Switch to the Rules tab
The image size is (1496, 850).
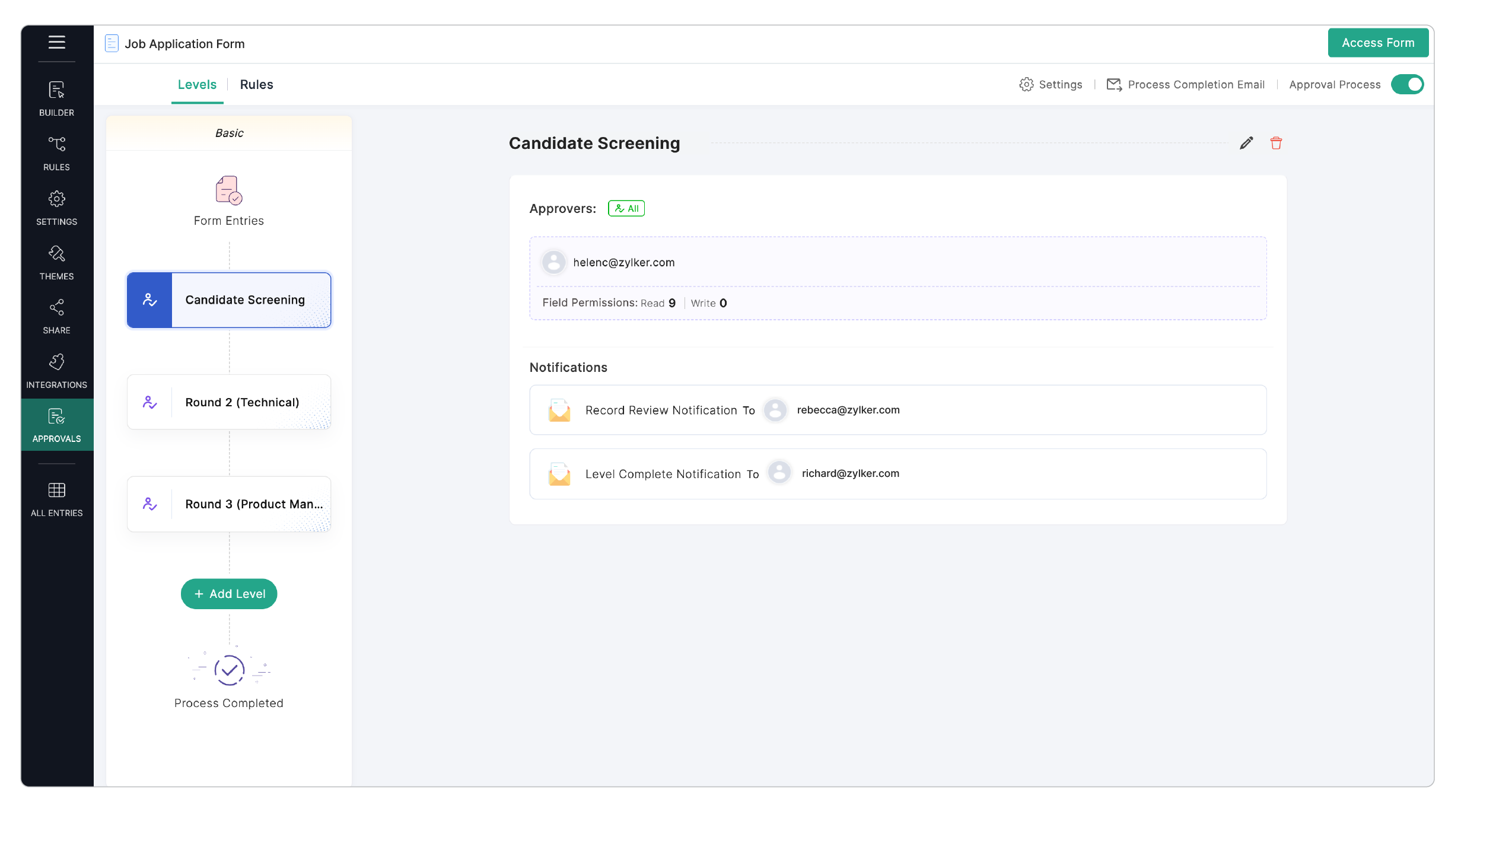[x=256, y=84]
